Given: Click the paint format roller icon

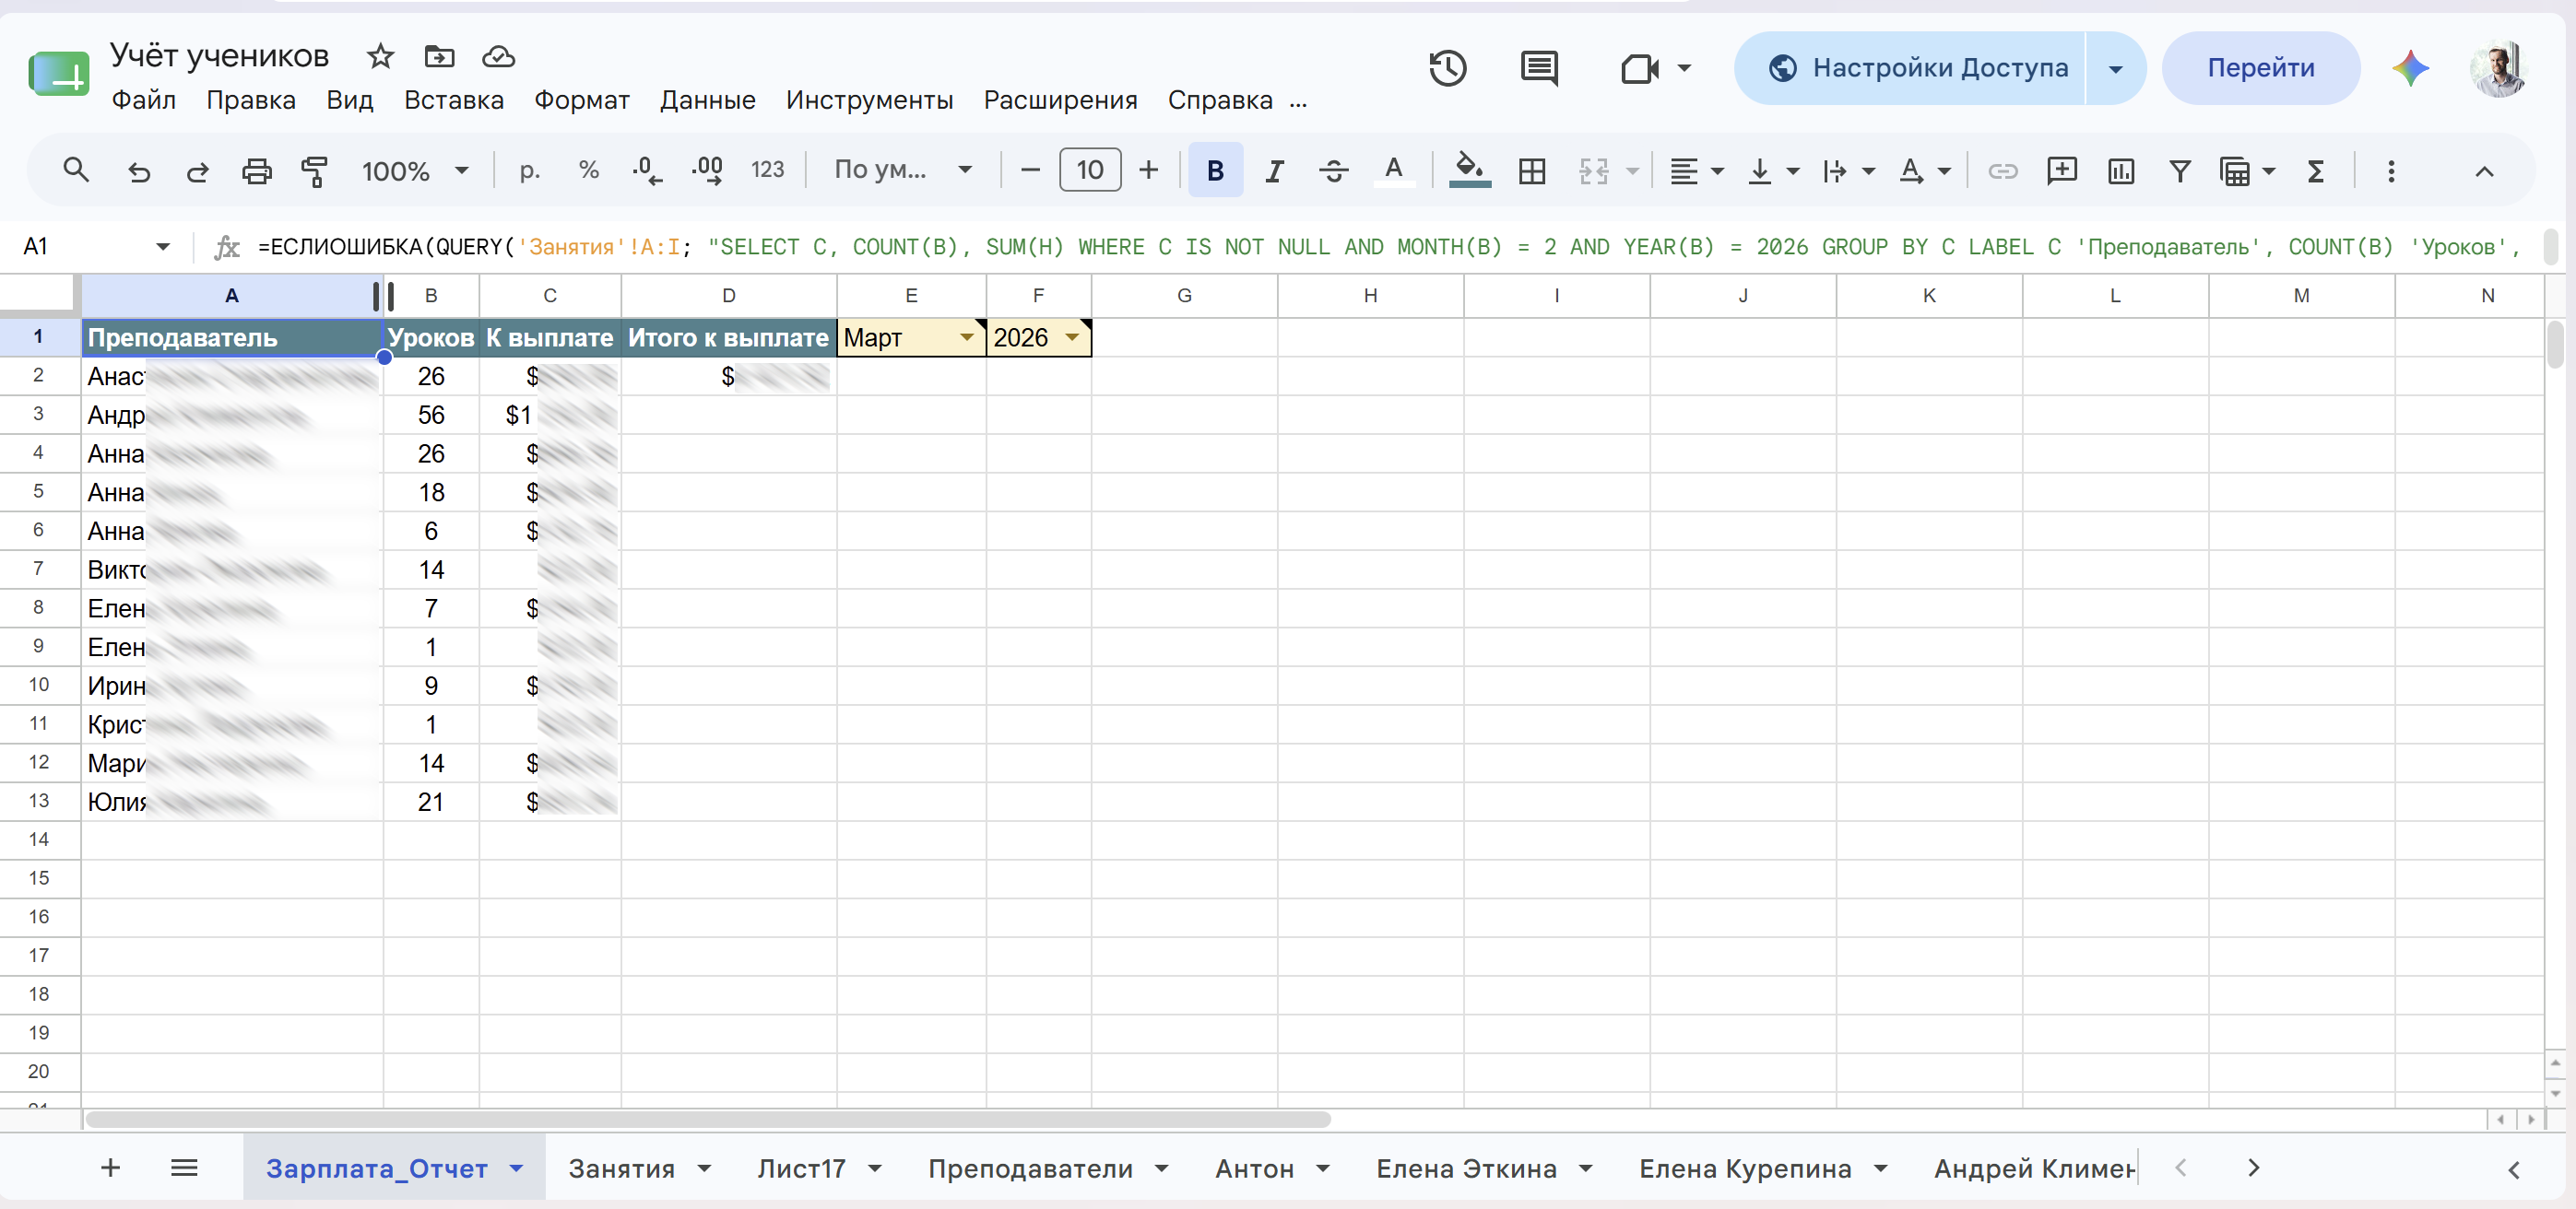Looking at the screenshot, I should [x=315, y=170].
